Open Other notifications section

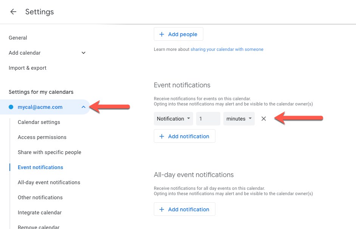click(40, 197)
